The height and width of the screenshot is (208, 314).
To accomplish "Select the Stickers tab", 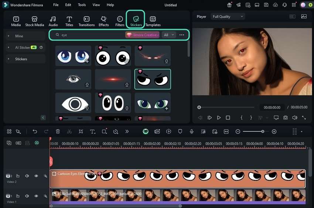I will 136,21.
